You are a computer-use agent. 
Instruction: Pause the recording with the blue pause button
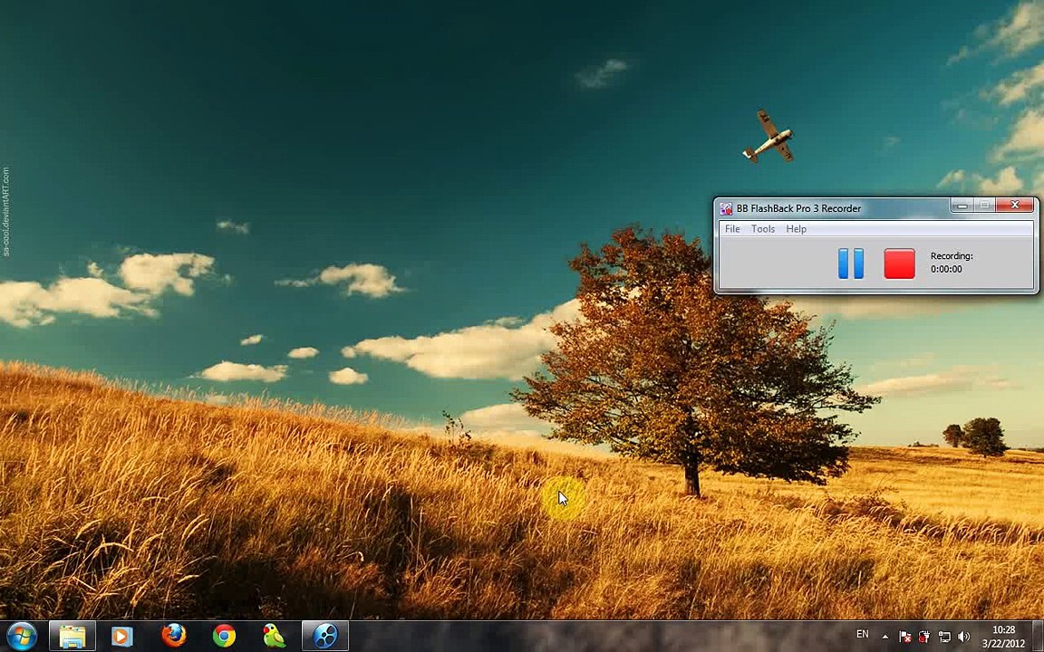click(850, 264)
